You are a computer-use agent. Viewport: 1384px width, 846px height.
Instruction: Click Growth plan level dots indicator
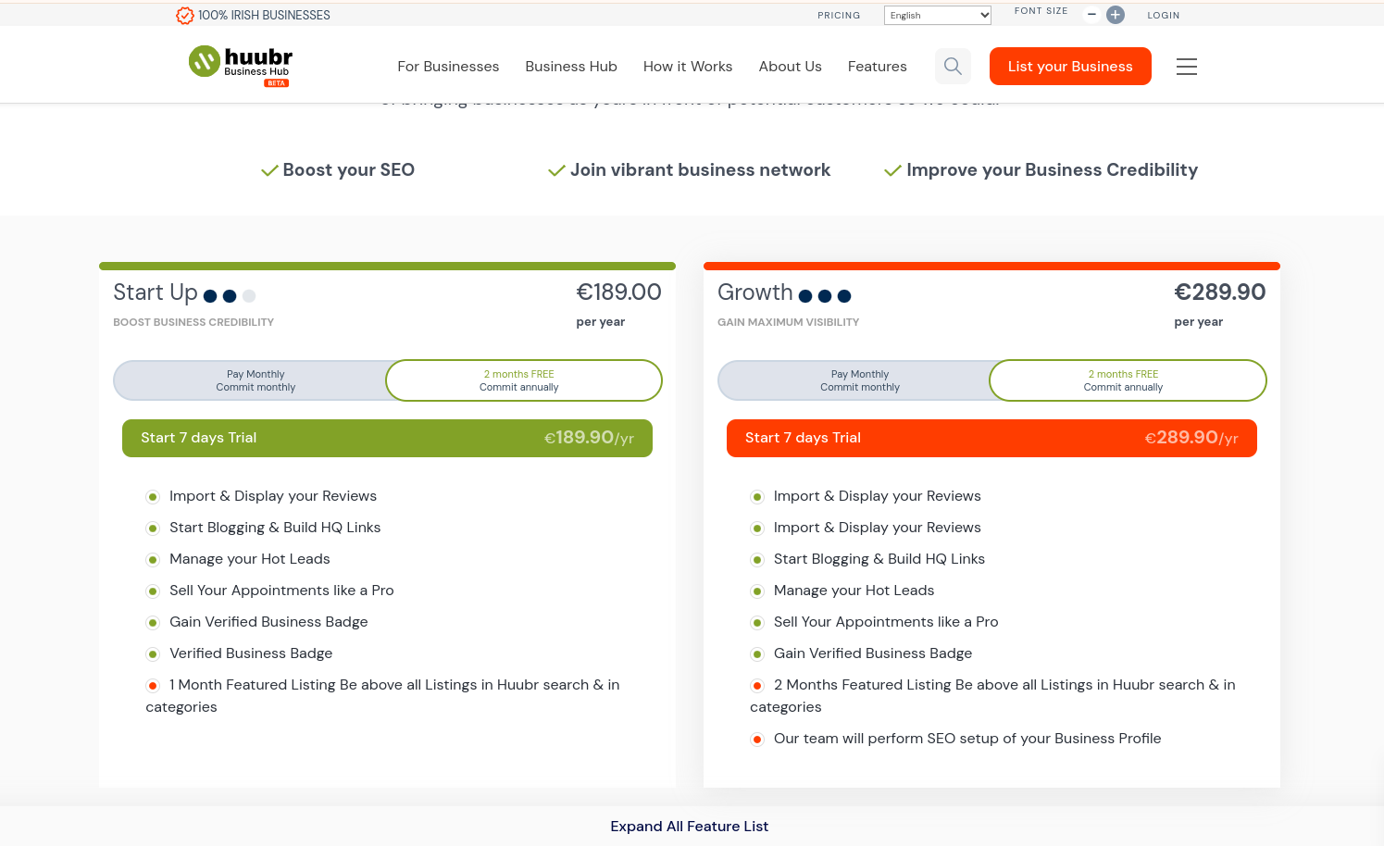825,296
